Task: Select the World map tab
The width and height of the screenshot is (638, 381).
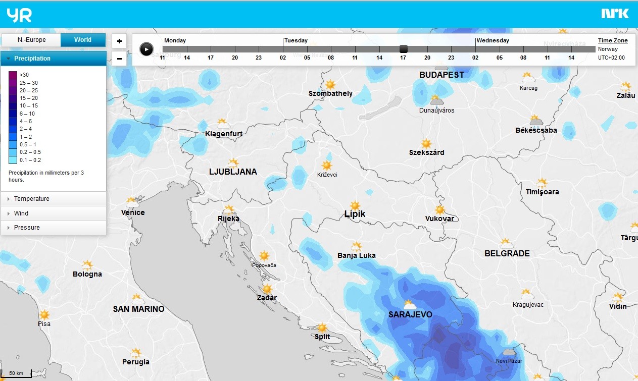Action: coord(83,40)
